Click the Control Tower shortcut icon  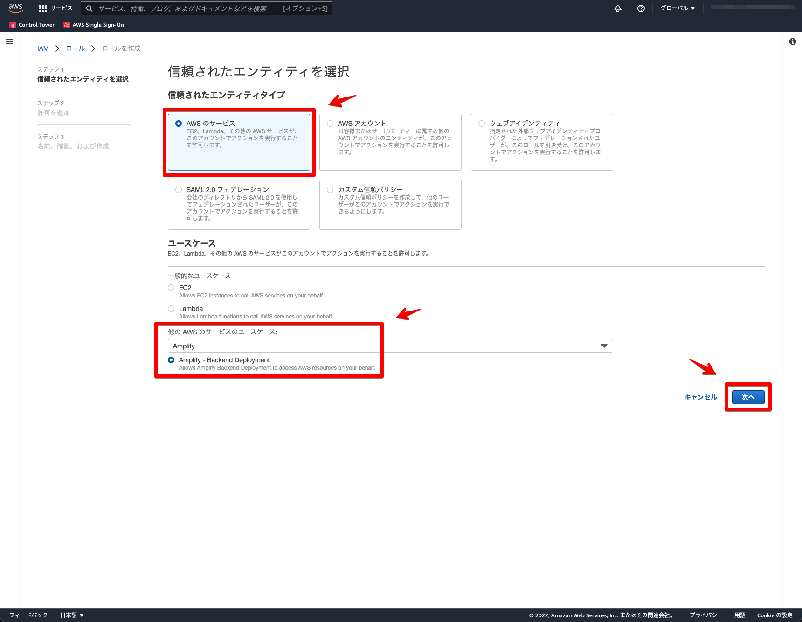point(13,25)
